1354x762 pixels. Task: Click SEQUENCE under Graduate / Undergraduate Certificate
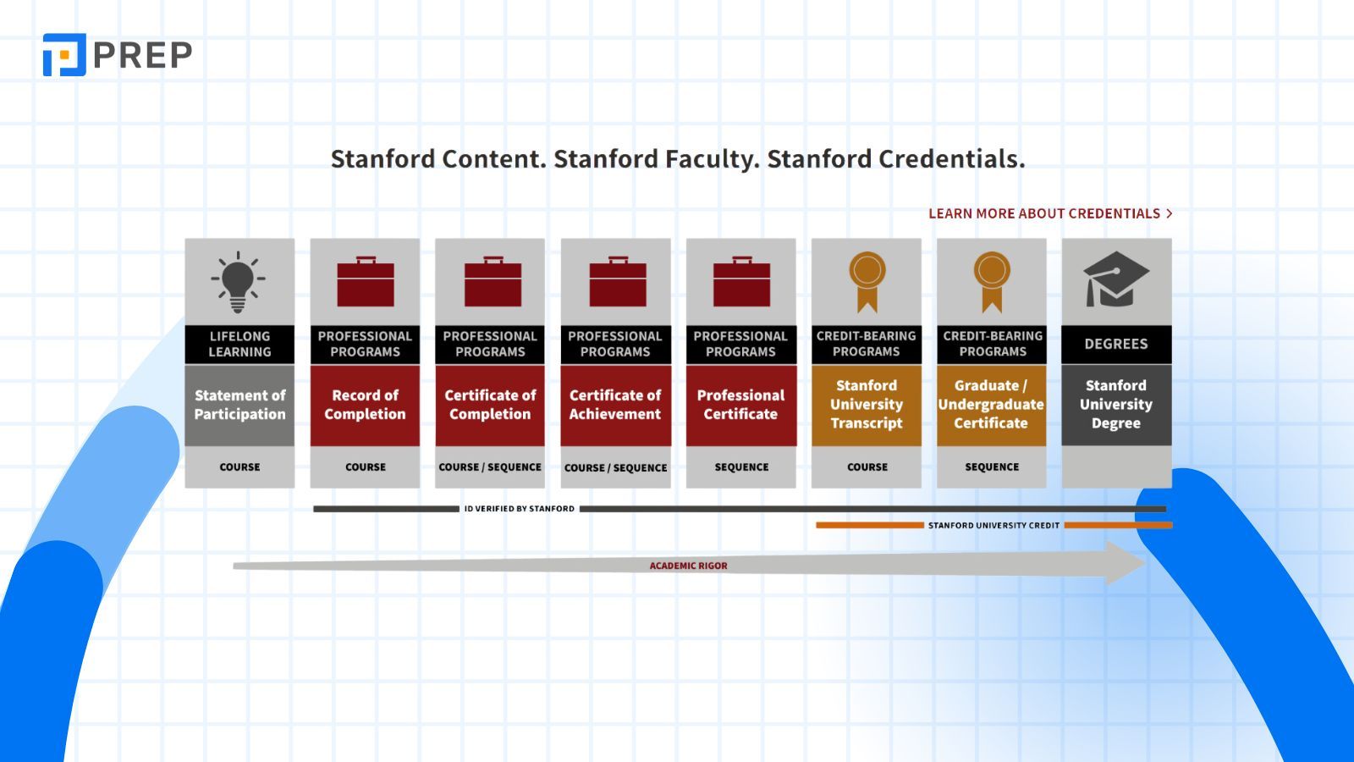[x=992, y=467]
